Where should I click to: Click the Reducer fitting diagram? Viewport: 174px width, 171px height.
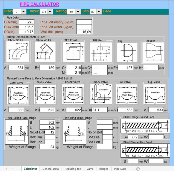tap(153, 53)
